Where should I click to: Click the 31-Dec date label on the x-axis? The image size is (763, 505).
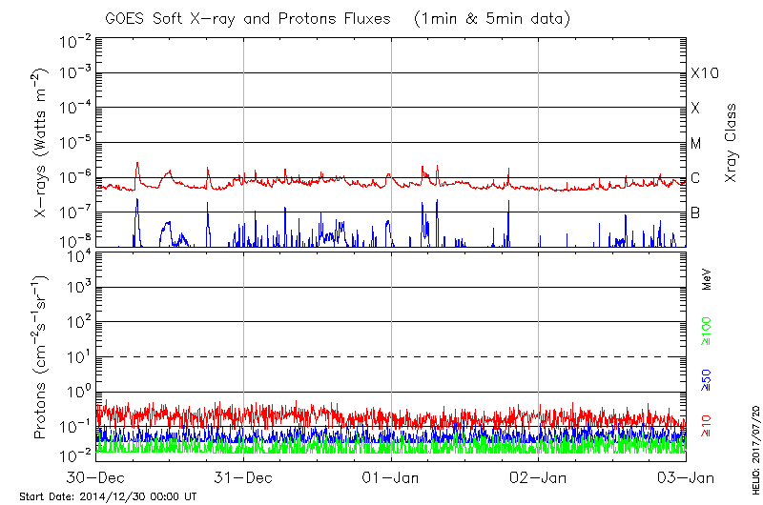[x=243, y=477]
